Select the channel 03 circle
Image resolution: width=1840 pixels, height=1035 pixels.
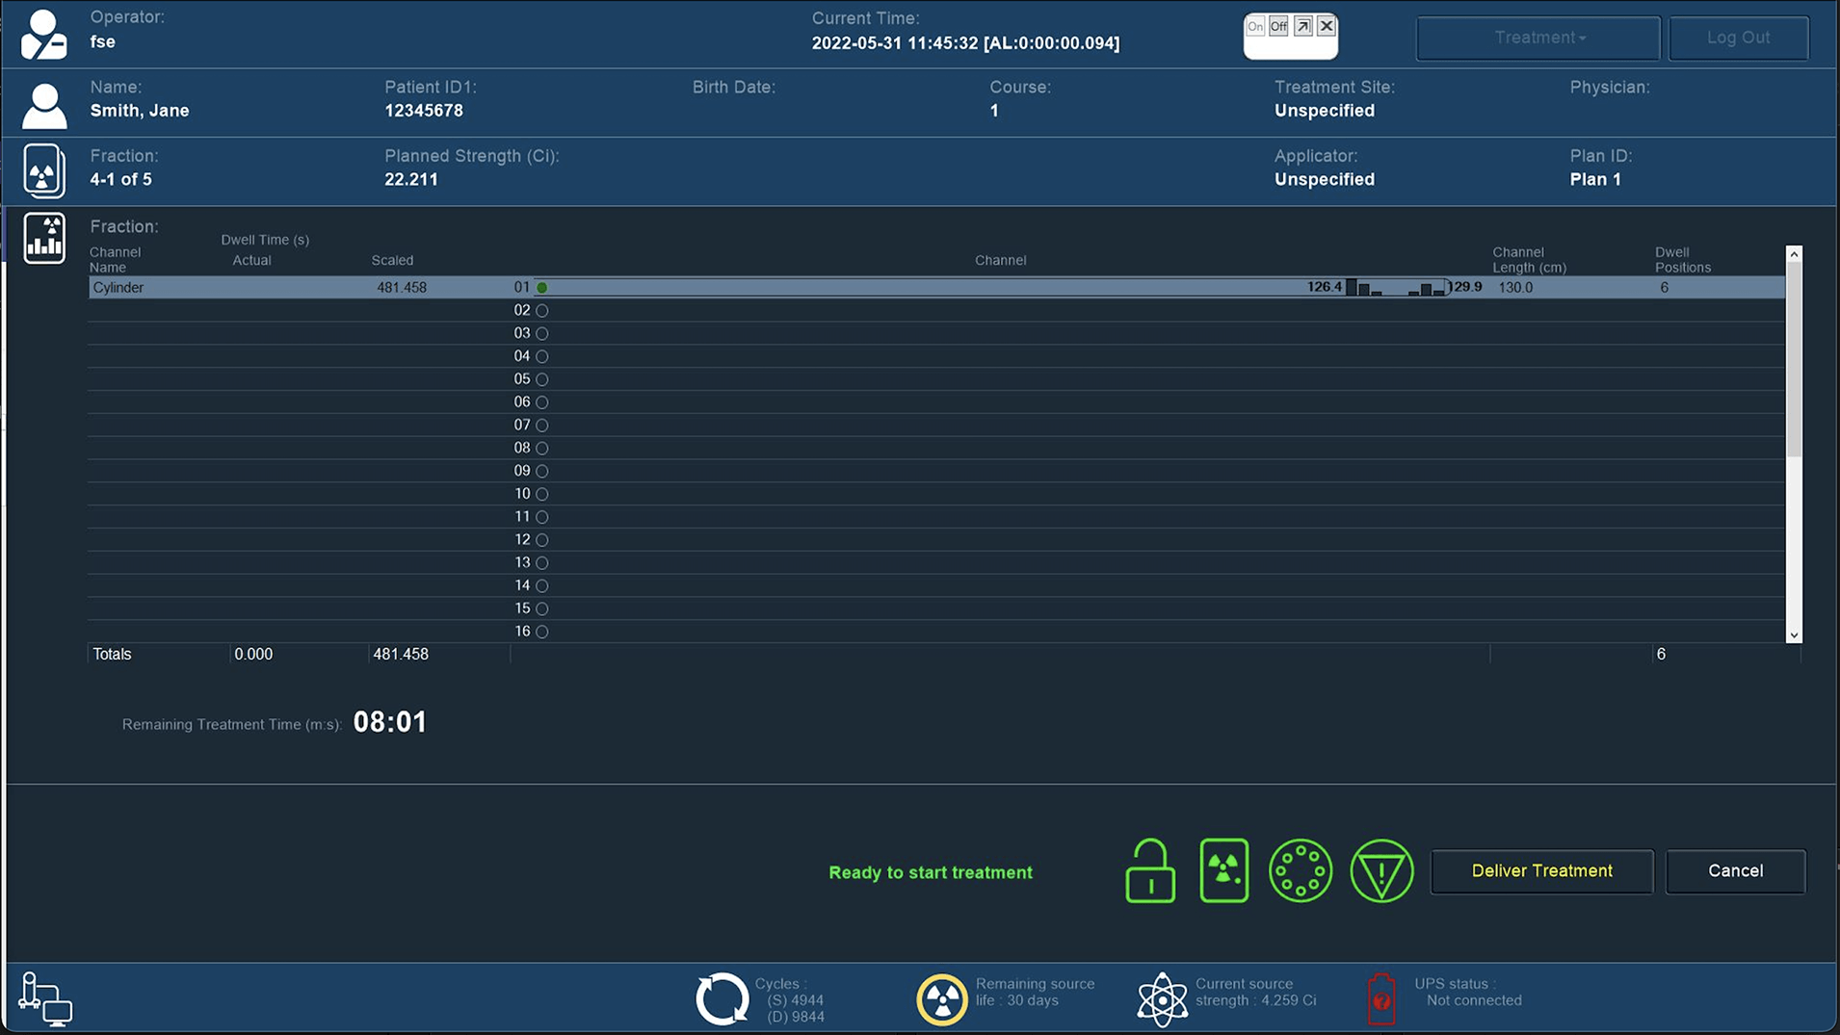click(x=542, y=333)
